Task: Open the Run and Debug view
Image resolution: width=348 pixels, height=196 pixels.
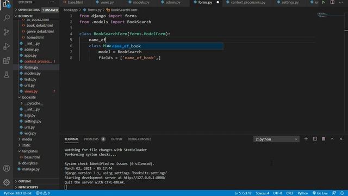Action: pyautogui.click(x=7, y=46)
